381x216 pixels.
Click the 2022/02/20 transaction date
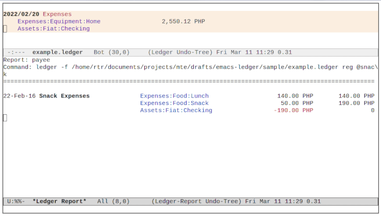click(x=21, y=14)
